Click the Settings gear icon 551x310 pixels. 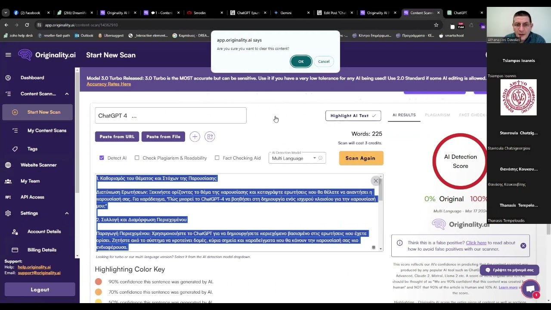(x=8, y=213)
